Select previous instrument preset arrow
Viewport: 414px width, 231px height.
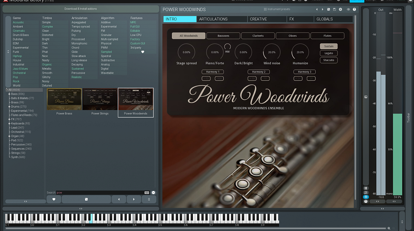[x=317, y=9]
